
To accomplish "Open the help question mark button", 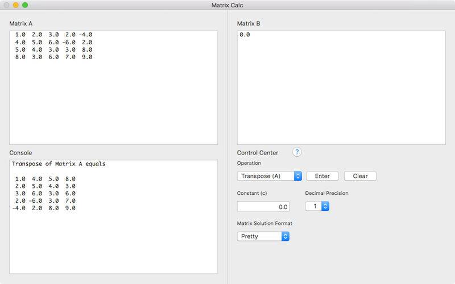I will [x=297, y=152].
